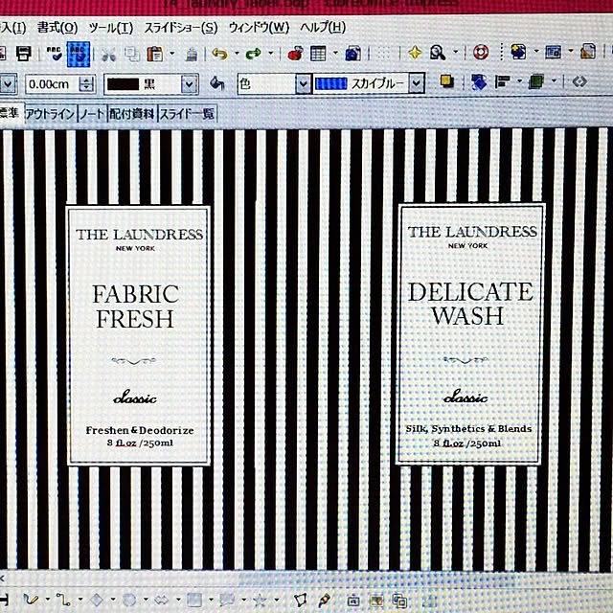Open the ウィンドウ(W) Window menu
This screenshot has width=613, height=613.
(259, 28)
